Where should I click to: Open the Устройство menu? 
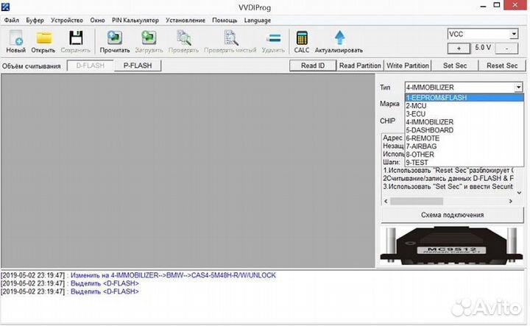[x=67, y=20]
